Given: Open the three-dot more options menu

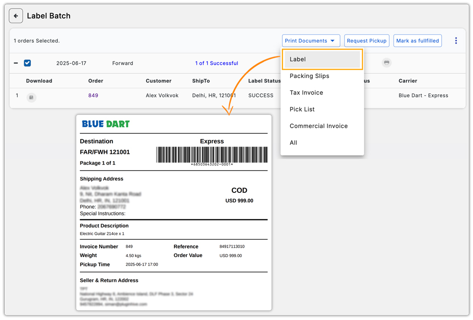Looking at the screenshot, I should coord(456,41).
